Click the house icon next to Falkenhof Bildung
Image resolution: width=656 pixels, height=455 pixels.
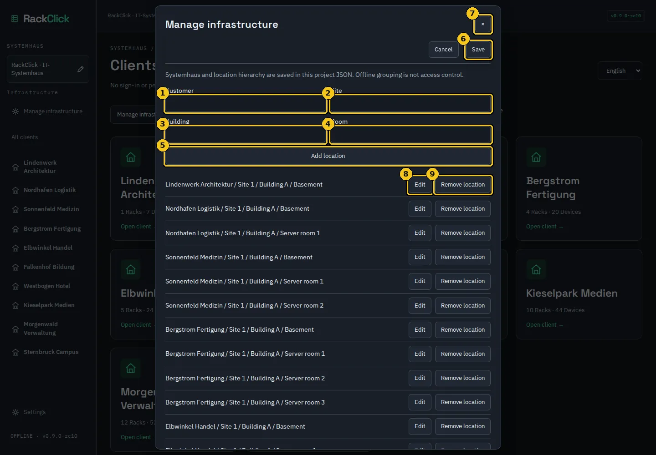(15, 267)
